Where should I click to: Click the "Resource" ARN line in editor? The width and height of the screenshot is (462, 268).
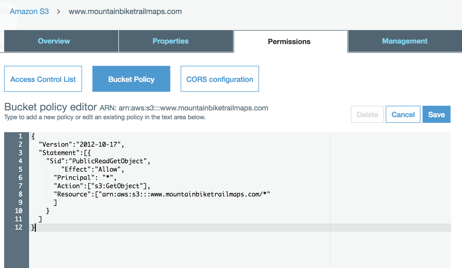click(162, 194)
